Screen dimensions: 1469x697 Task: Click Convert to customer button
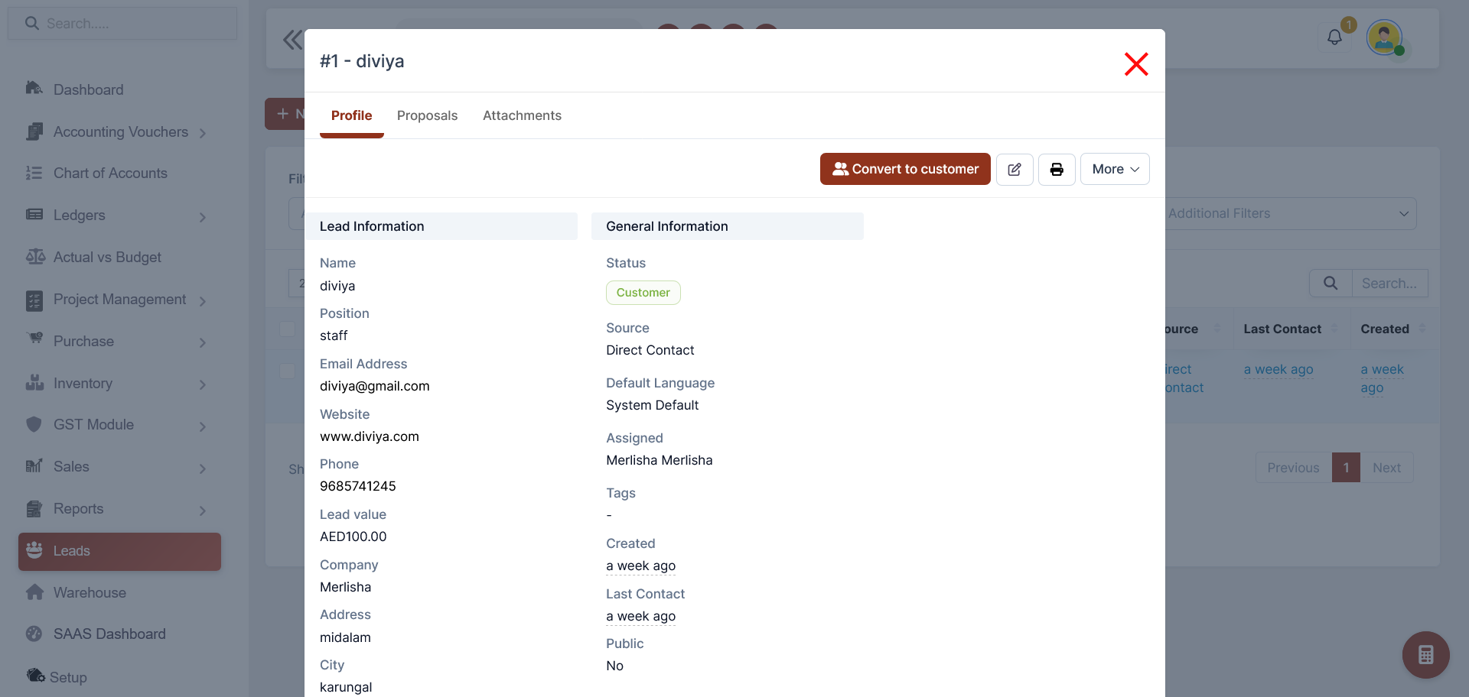coord(905,169)
